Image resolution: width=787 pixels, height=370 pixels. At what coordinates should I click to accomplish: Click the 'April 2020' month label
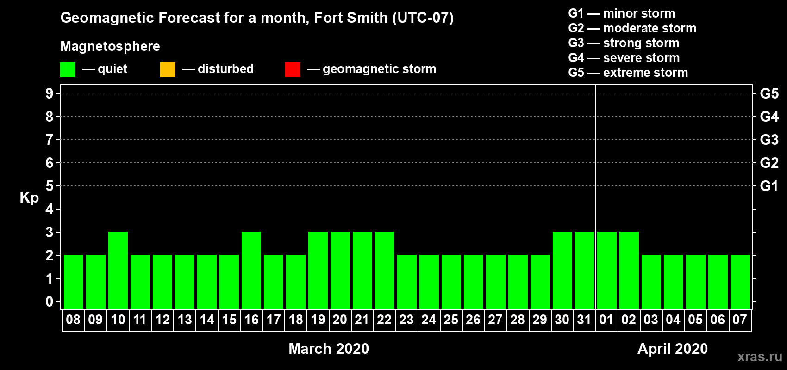673,348
